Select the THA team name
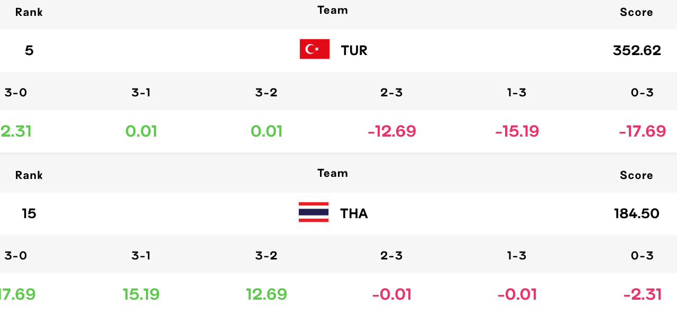The height and width of the screenshot is (314, 677). point(354,213)
